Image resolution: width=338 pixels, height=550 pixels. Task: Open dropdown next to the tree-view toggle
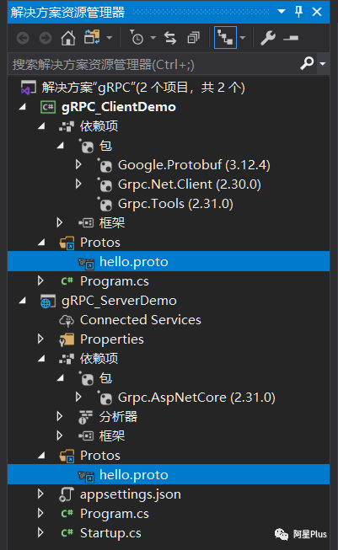pos(243,38)
